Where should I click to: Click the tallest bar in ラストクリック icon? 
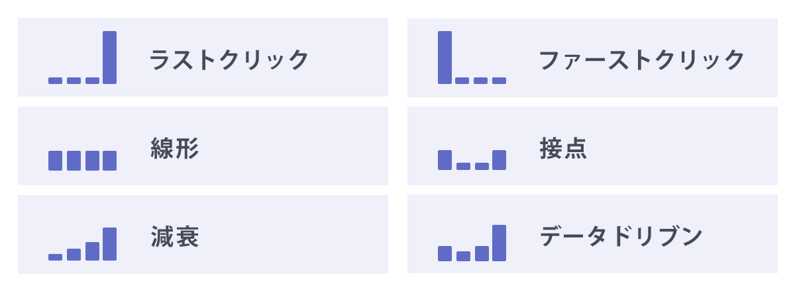tap(110, 58)
